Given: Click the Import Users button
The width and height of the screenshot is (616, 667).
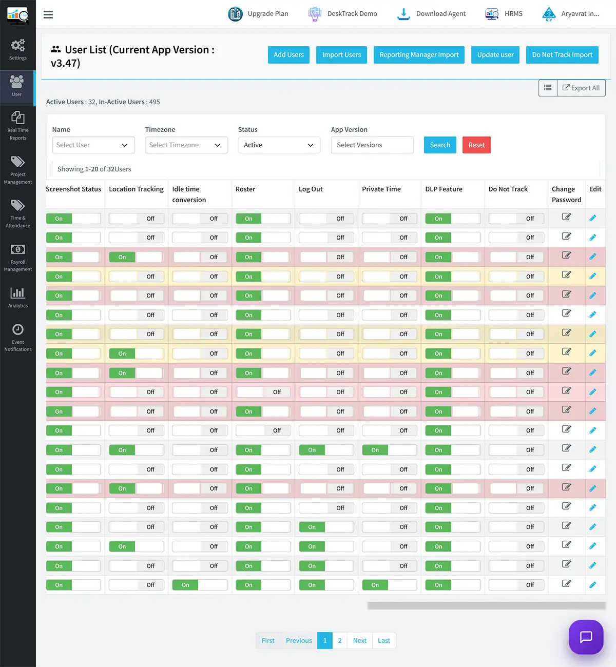Looking at the screenshot, I should [341, 55].
